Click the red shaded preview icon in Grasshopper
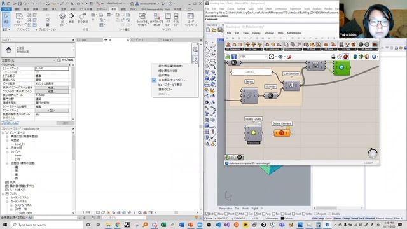This screenshot has height=229, width=407. (x=345, y=57)
